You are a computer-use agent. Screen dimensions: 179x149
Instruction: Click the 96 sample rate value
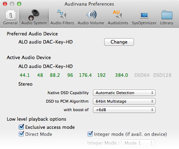(70, 75)
